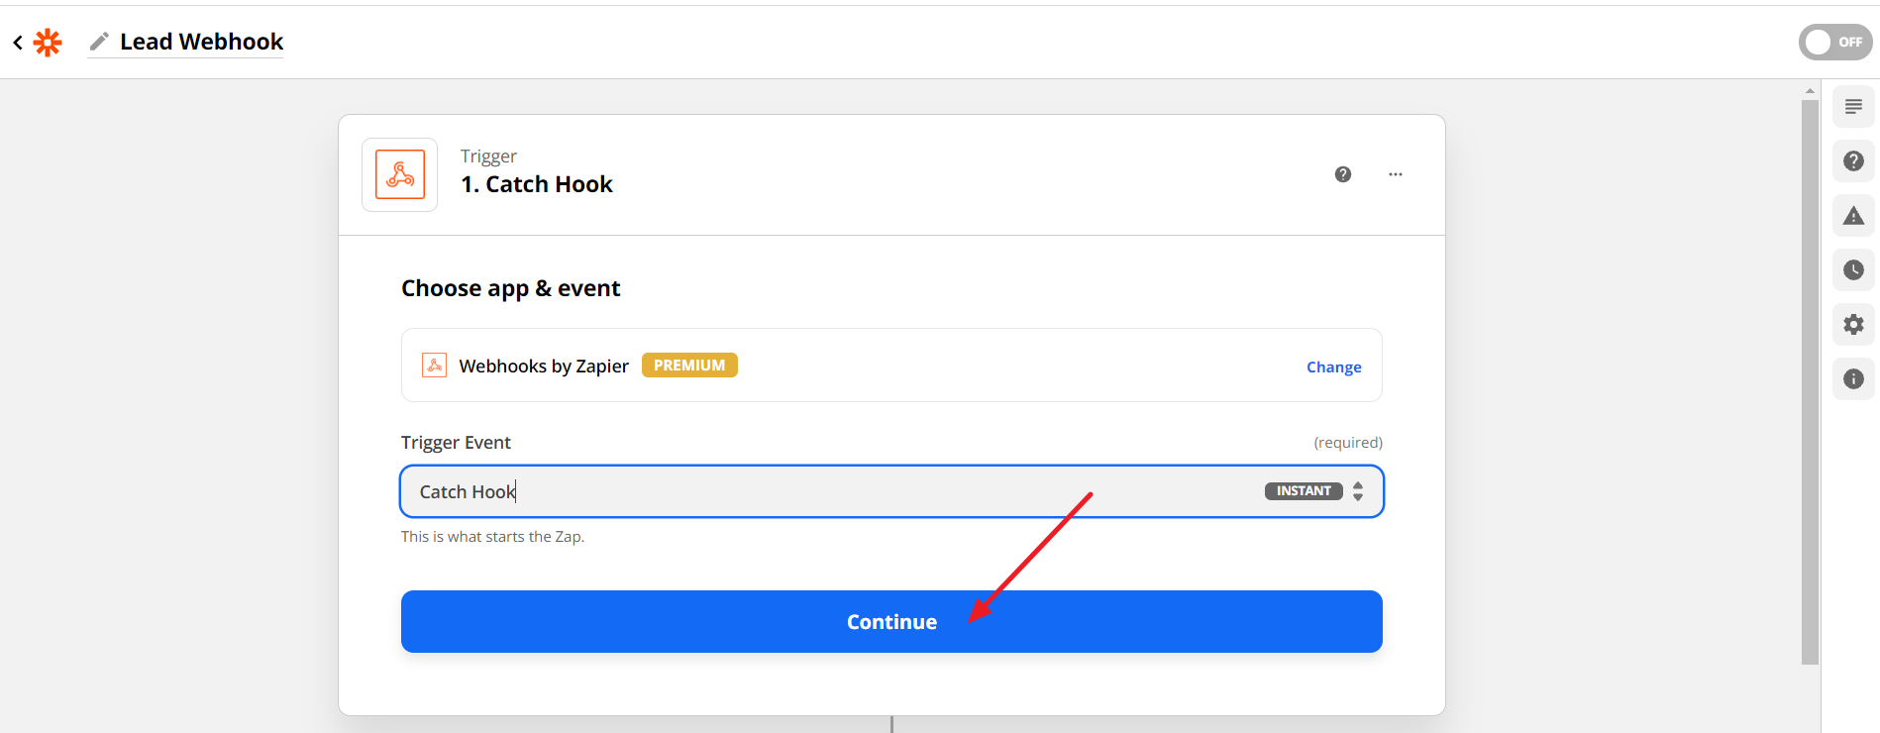This screenshot has width=1880, height=733.
Task: Open the warning triangle issues panel
Action: coord(1853,216)
